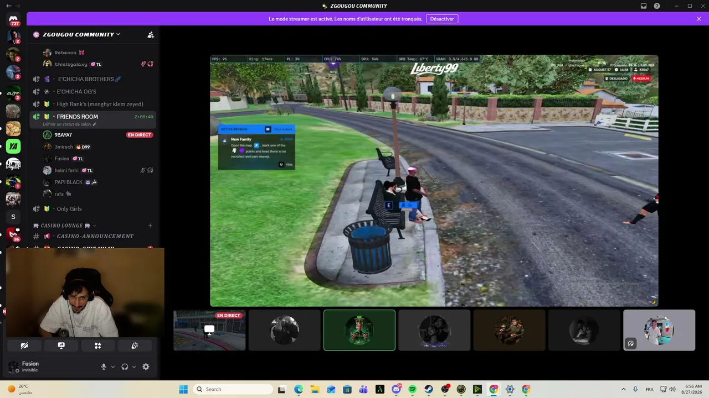The height and width of the screenshot is (398, 709).
Task: Select the green-highlighted speaking participant tile
Action: [x=359, y=330]
